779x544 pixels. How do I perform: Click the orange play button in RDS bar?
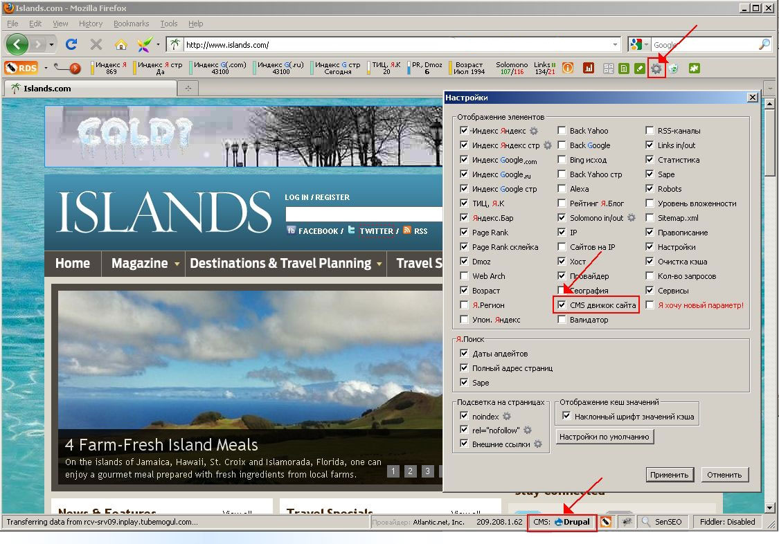pyautogui.click(x=75, y=69)
